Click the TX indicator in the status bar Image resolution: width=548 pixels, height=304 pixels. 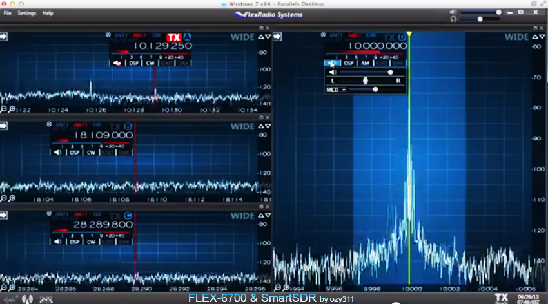(x=502, y=298)
